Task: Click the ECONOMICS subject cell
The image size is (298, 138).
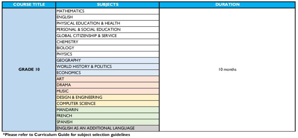Action: [x=107, y=73]
